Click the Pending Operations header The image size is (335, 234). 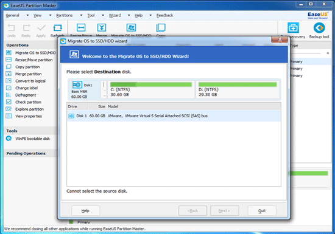click(x=30, y=153)
